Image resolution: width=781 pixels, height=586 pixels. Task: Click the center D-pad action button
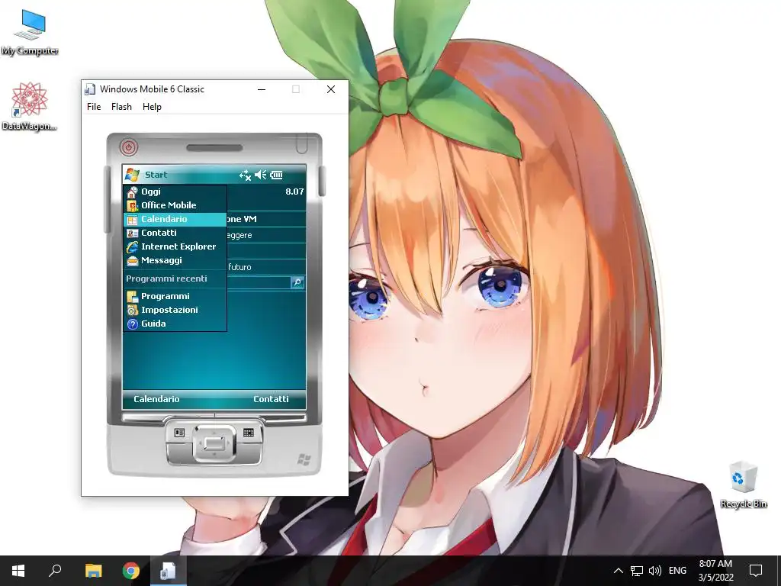tap(214, 443)
